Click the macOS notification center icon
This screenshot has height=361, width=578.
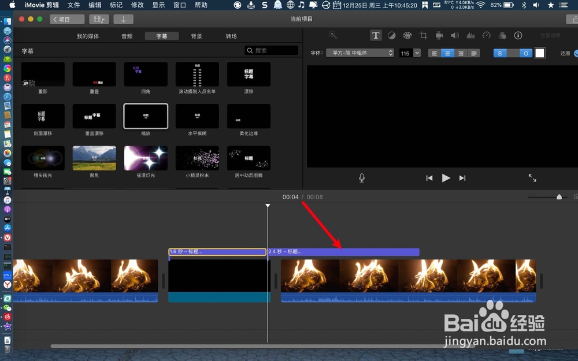tap(563, 5)
